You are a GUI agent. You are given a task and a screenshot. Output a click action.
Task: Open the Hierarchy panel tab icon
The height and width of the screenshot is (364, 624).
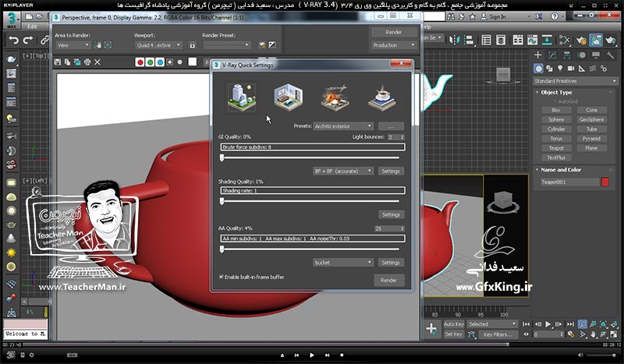tap(567, 55)
